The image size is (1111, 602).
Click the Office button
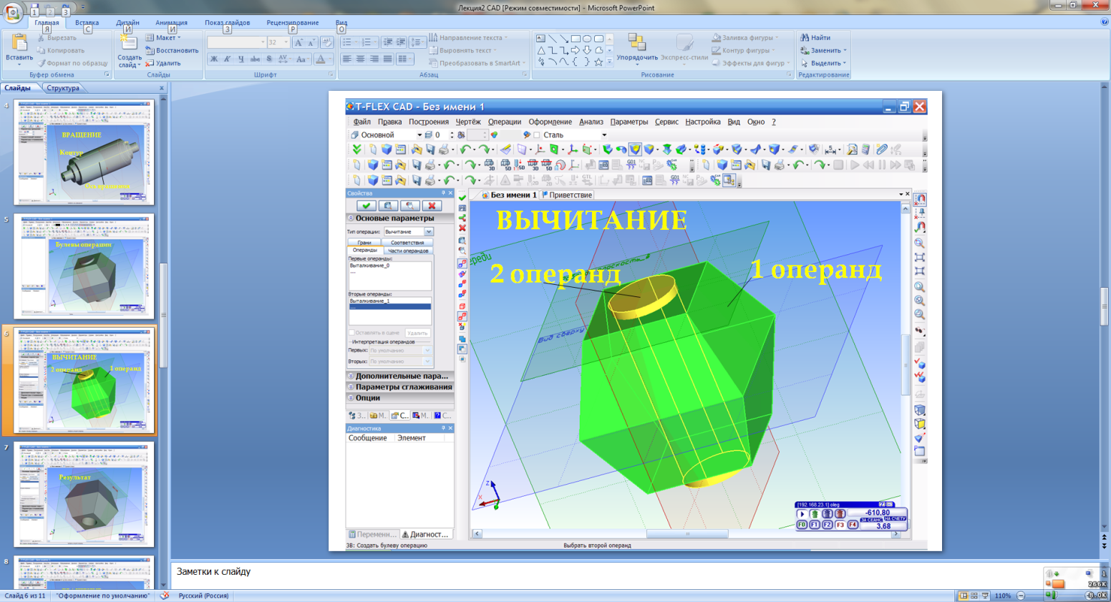[x=13, y=13]
